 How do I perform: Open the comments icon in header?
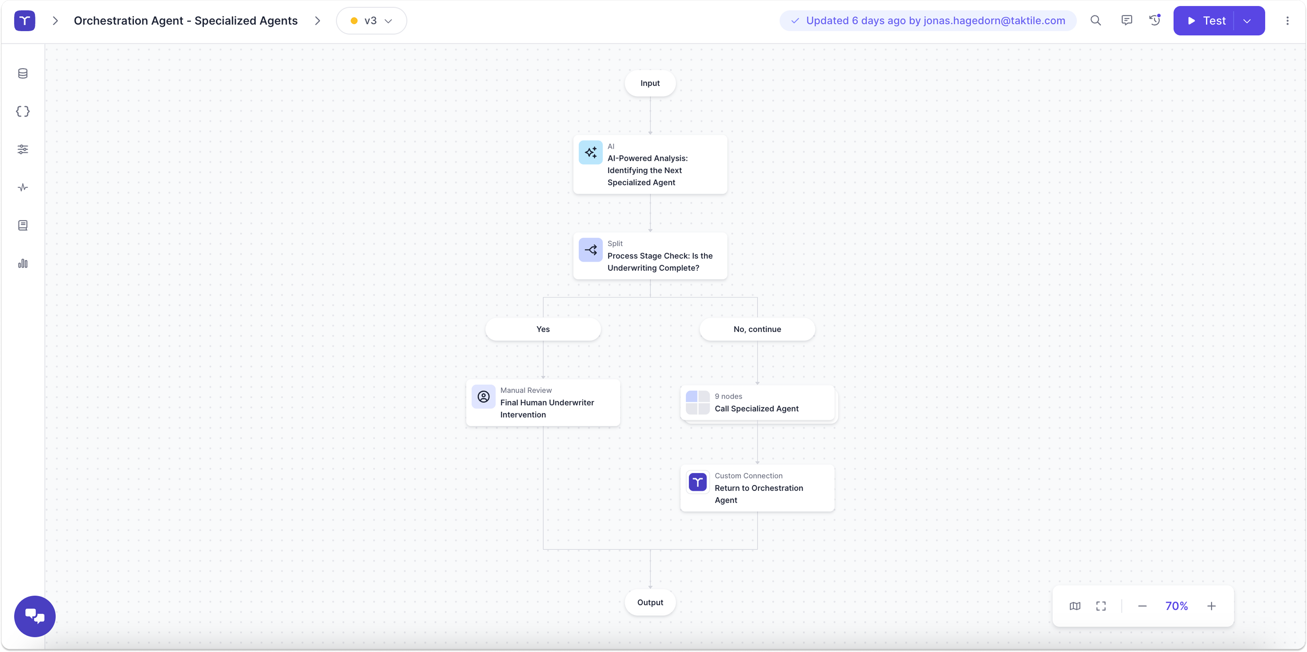tap(1126, 21)
